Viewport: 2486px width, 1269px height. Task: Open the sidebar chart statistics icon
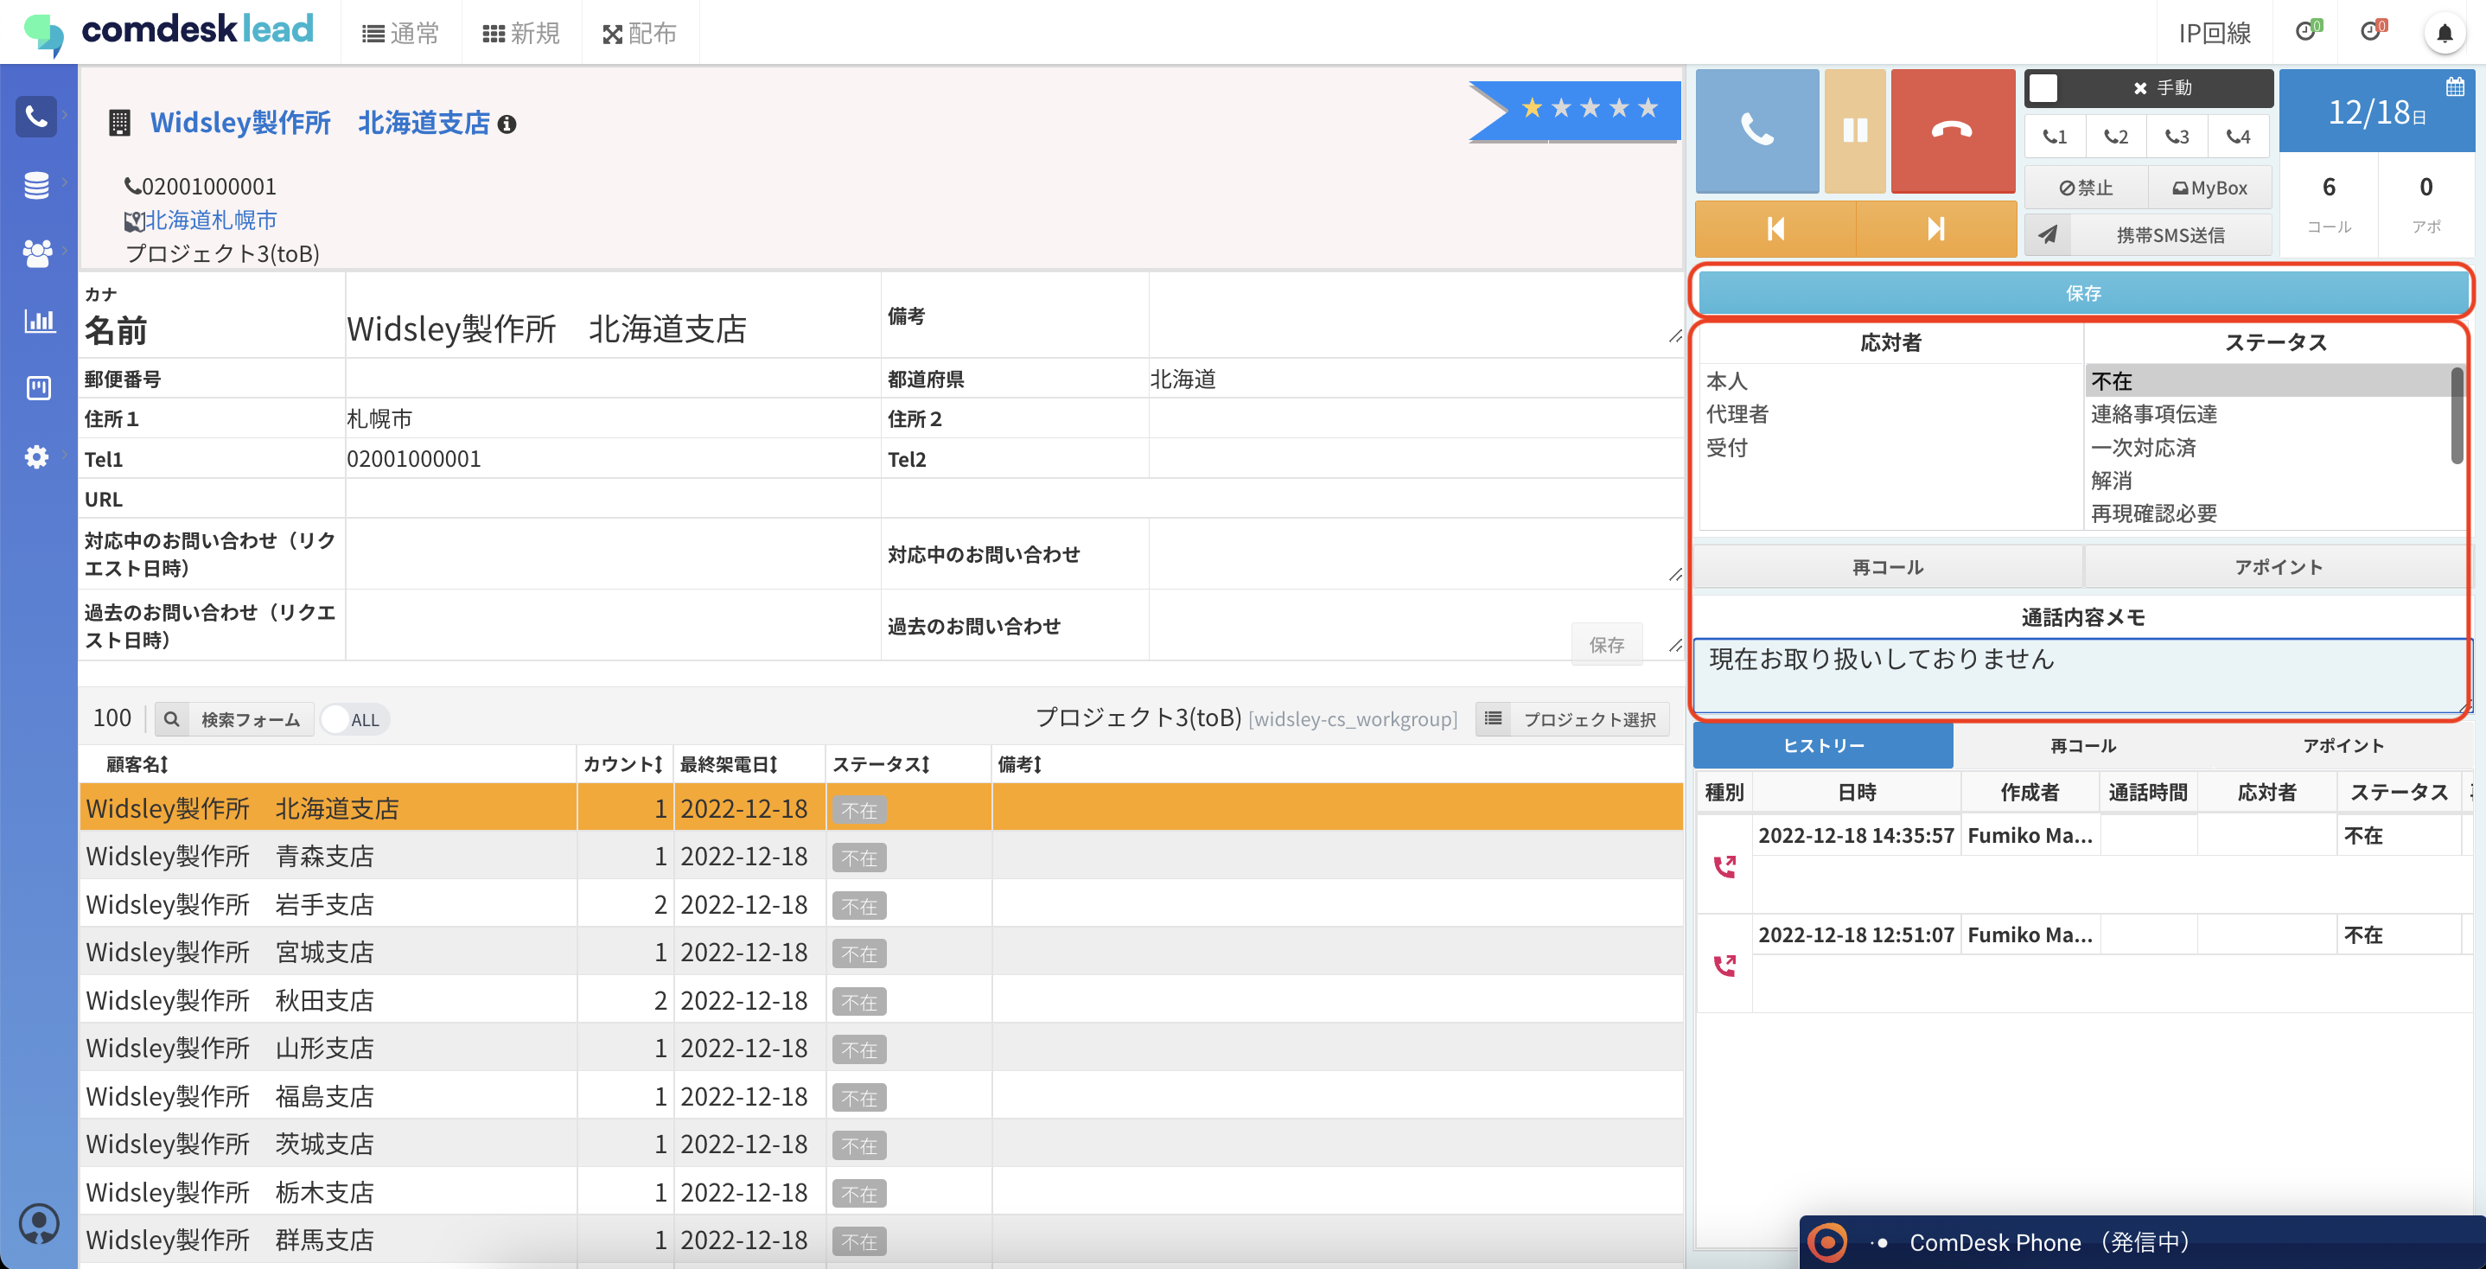[x=39, y=321]
